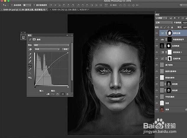Viewport: 187px width, 138px height.
Task: Filter layers by type (T) icon
Action: pos(179,18)
